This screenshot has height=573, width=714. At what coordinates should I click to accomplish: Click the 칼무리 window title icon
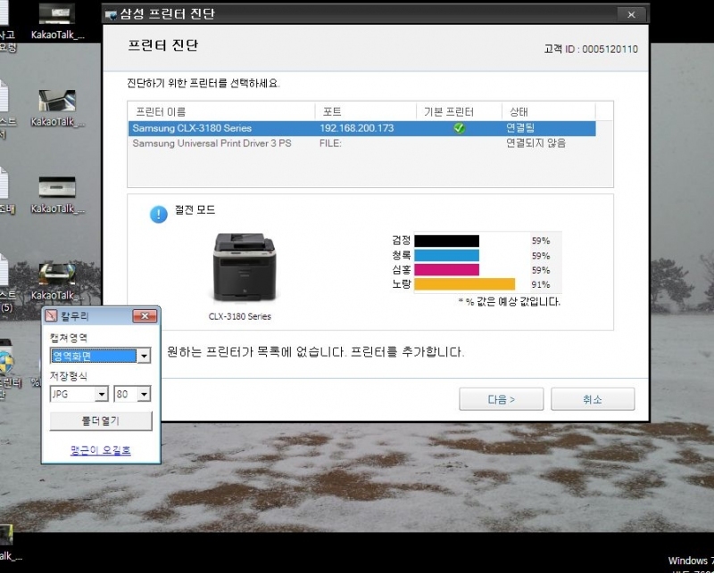click(x=51, y=316)
